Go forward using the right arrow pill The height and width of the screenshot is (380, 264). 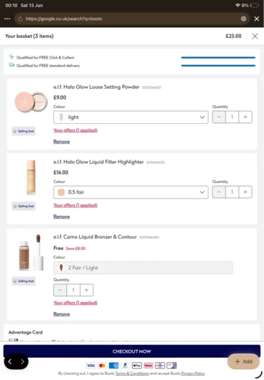pos(22,362)
